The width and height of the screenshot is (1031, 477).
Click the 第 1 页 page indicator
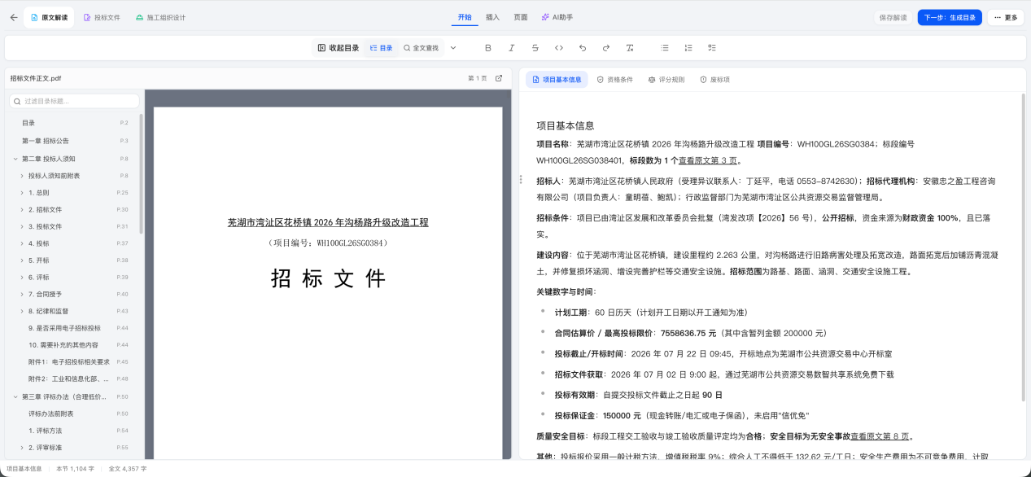pyautogui.click(x=478, y=78)
